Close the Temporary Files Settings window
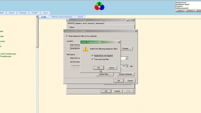Viewport: 201px width, 113px height. coord(136,31)
